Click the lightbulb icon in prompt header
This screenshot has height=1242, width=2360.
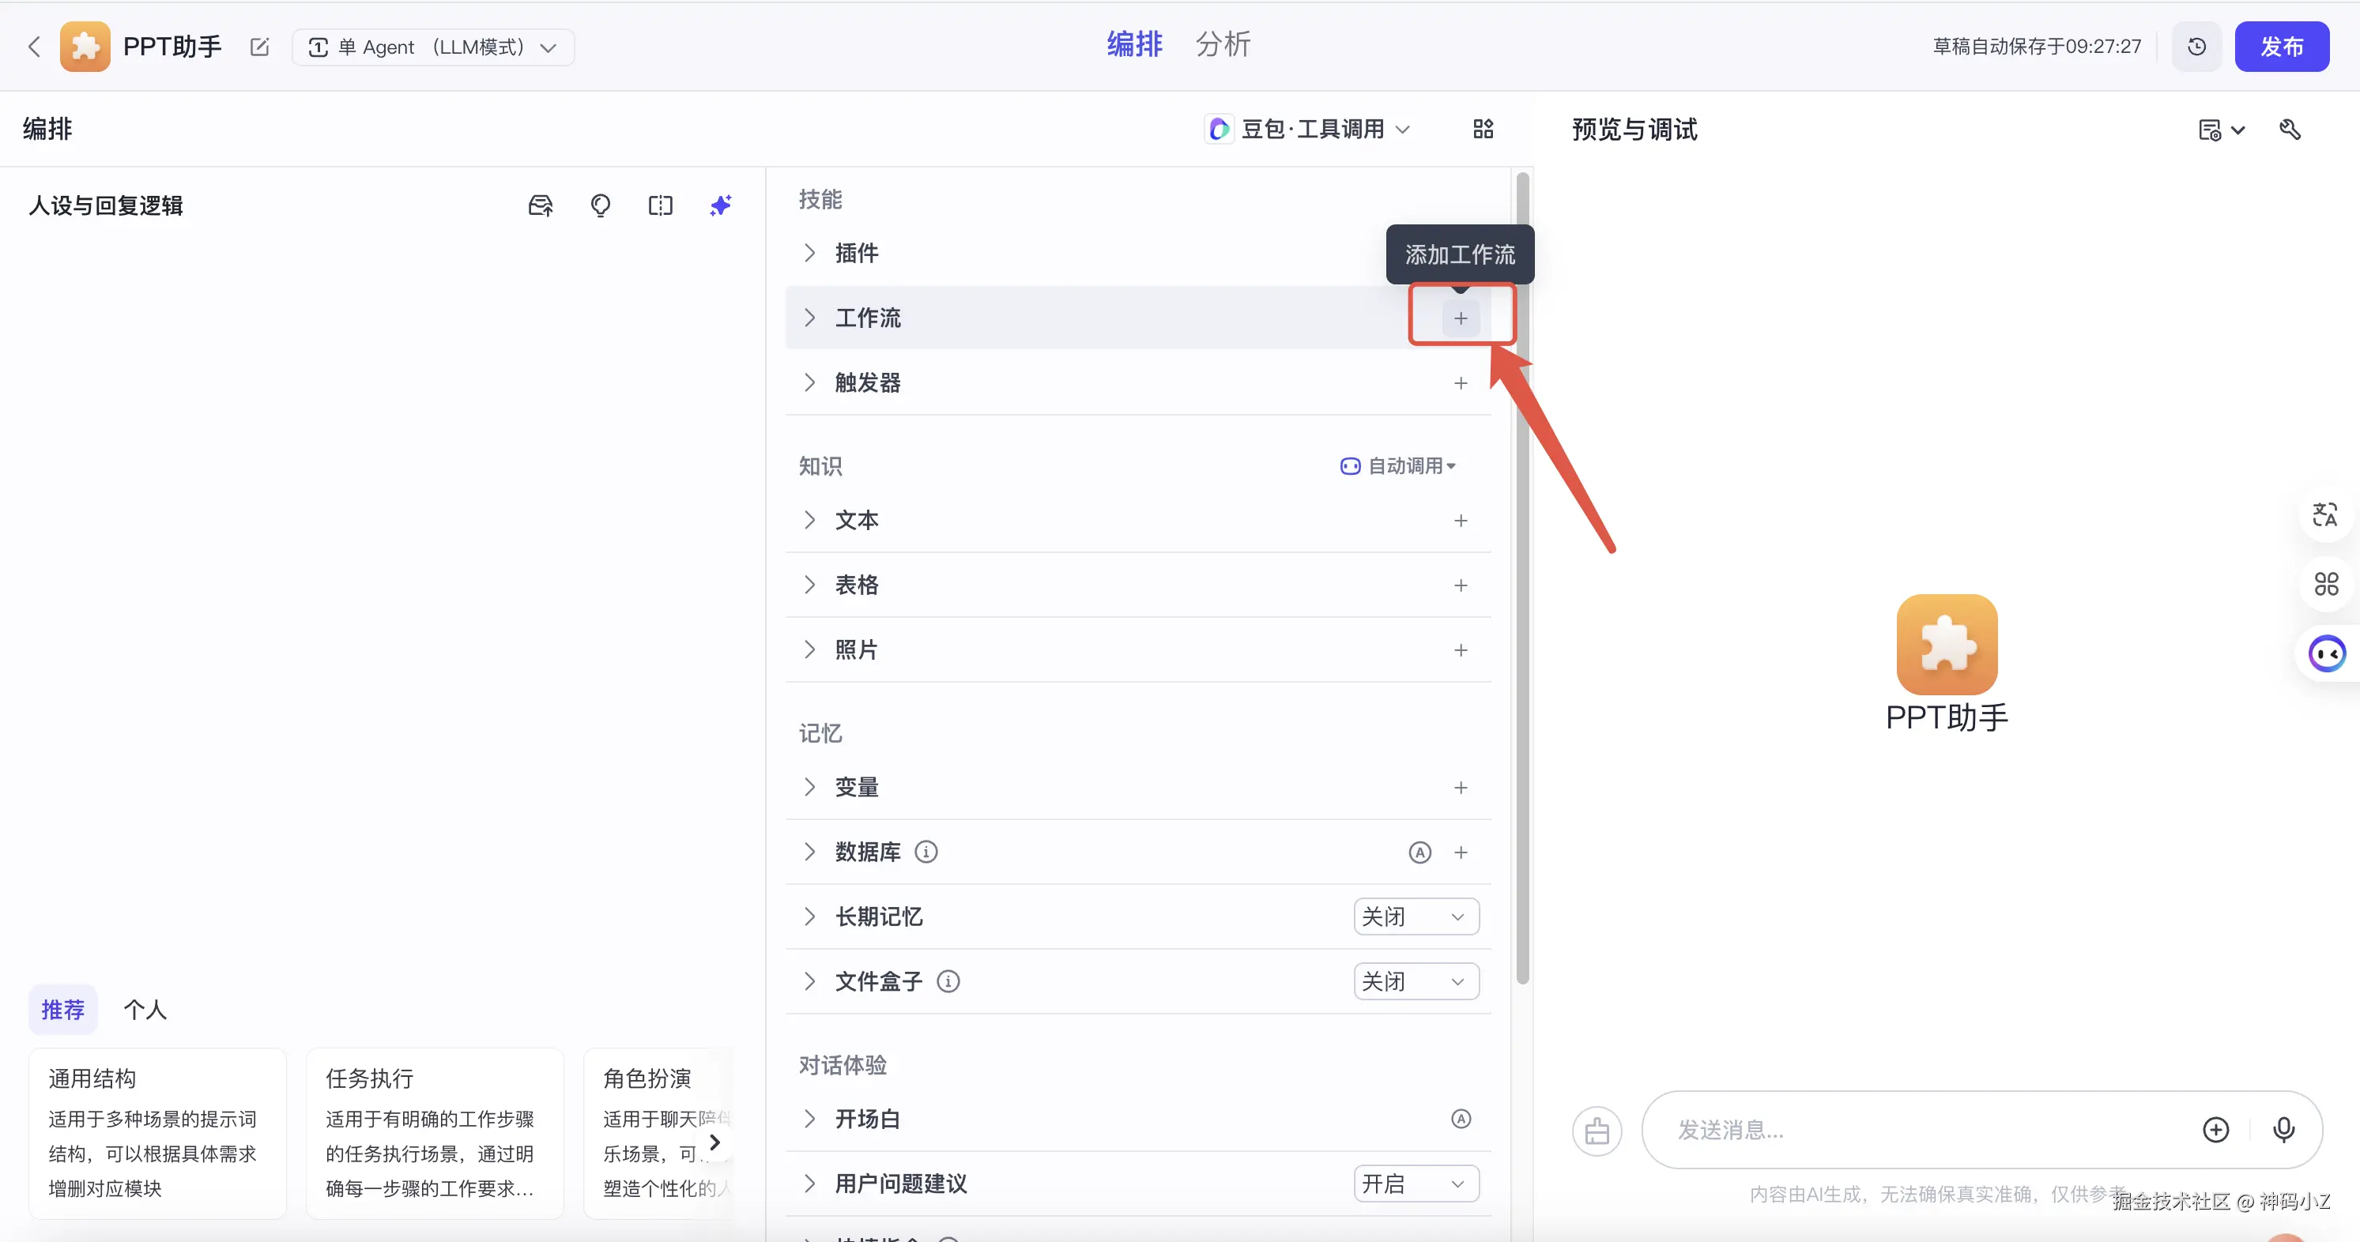(600, 205)
